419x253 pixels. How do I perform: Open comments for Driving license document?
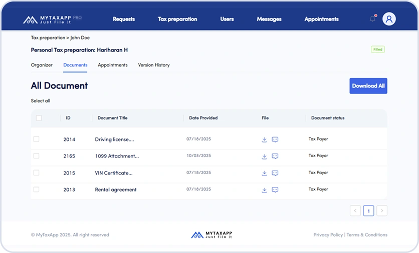click(275, 139)
